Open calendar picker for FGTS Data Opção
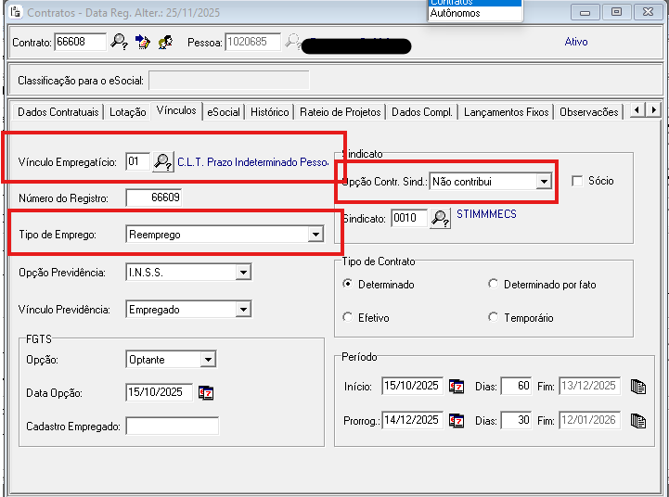The height and width of the screenshot is (497, 669). coord(206,393)
